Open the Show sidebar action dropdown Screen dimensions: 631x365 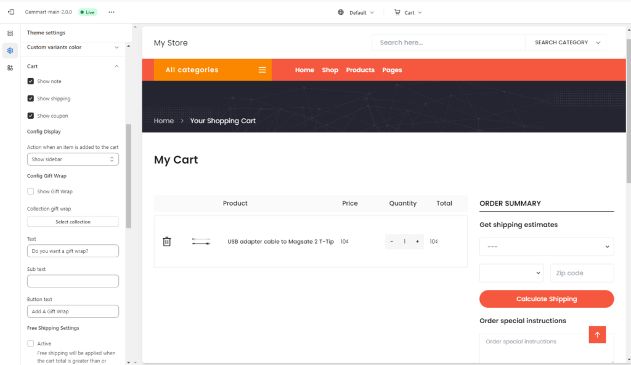(x=73, y=159)
